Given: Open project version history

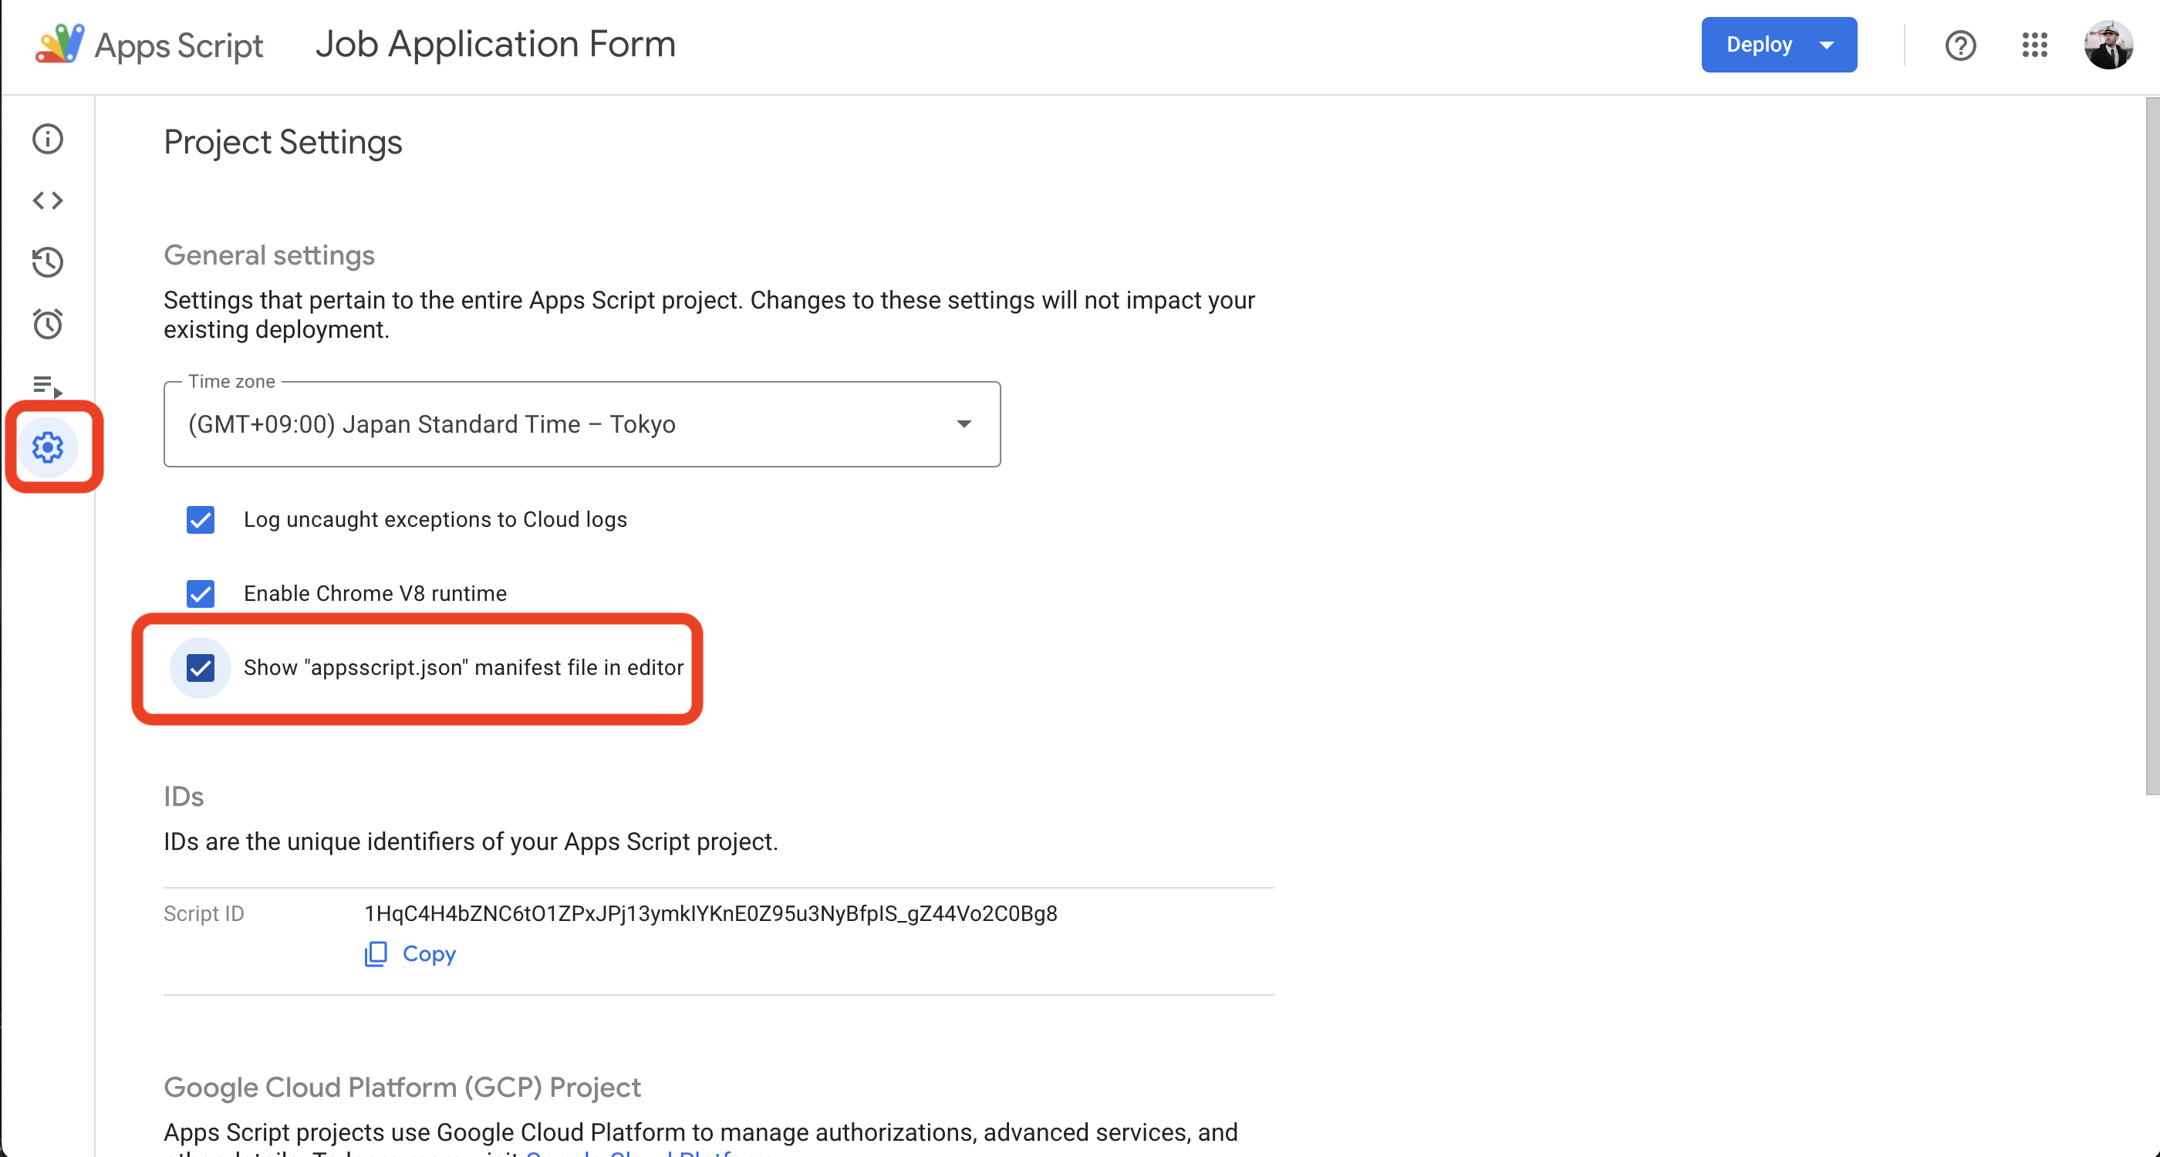Looking at the screenshot, I should [x=48, y=261].
